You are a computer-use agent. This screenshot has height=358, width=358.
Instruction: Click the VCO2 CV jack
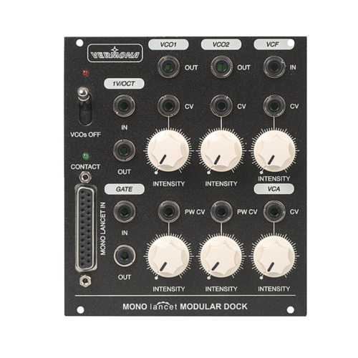pyautogui.click(x=221, y=106)
